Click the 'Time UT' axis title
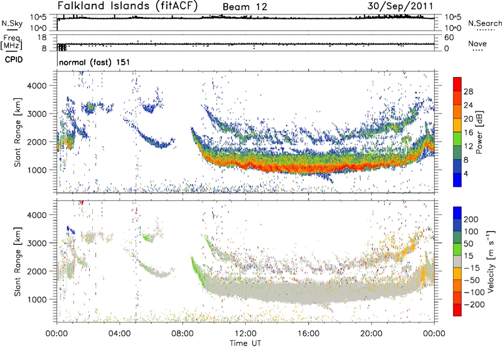This screenshot has height=347, width=502. tap(245, 343)
